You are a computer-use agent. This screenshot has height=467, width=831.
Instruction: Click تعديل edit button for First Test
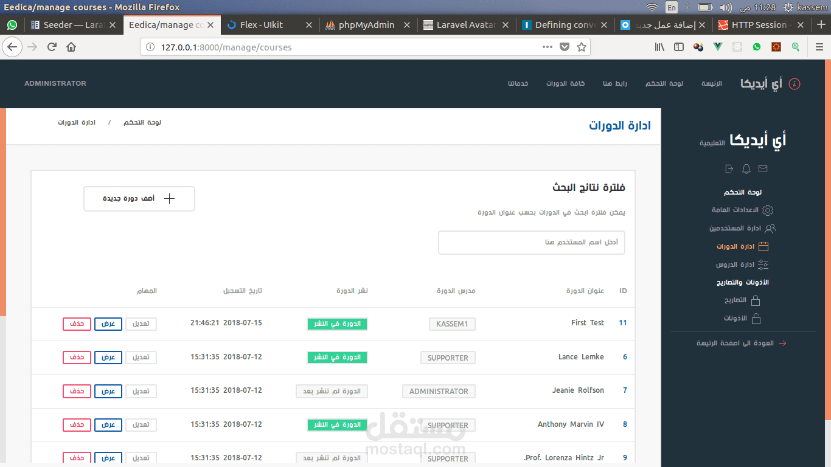[x=141, y=323]
